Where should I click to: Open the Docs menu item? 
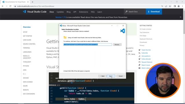[x=52, y=12]
